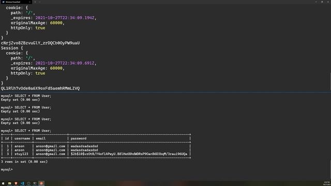Open a new terminal tab
331x186 pixels.
pyautogui.click(x=35, y=2)
